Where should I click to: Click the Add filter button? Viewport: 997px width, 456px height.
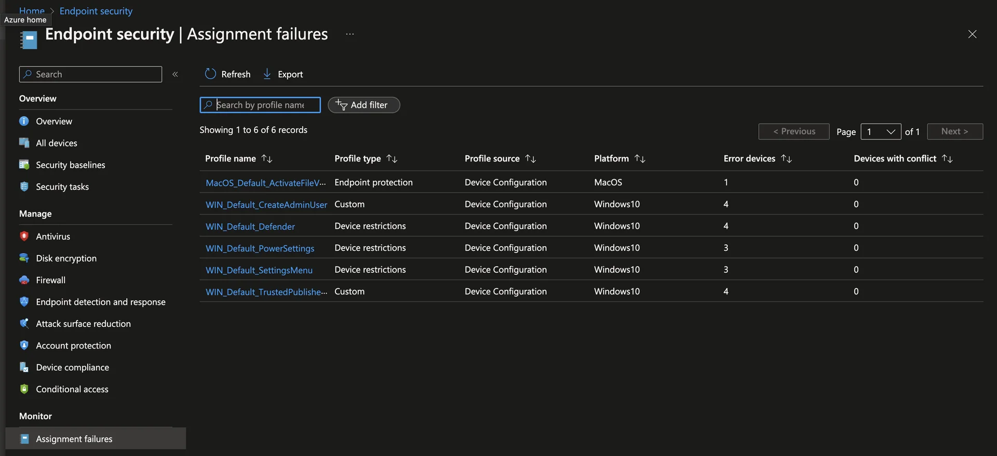coord(363,105)
